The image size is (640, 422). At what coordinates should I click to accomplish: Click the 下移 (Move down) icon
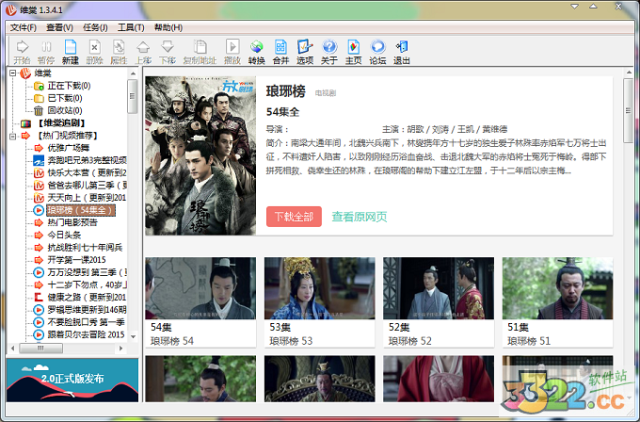[x=168, y=52]
